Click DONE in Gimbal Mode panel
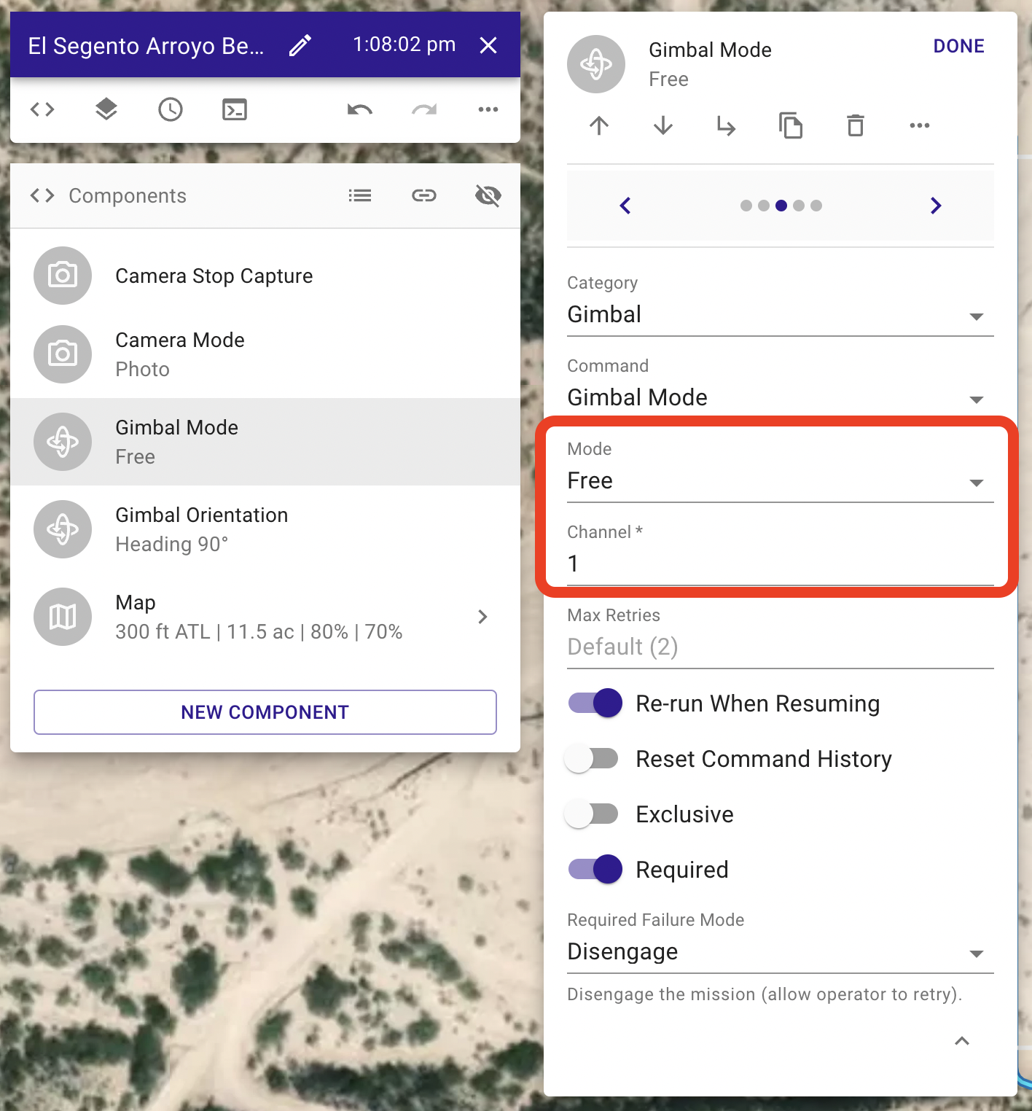Screen dimensions: 1032x1111 click(x=958, y=46)
